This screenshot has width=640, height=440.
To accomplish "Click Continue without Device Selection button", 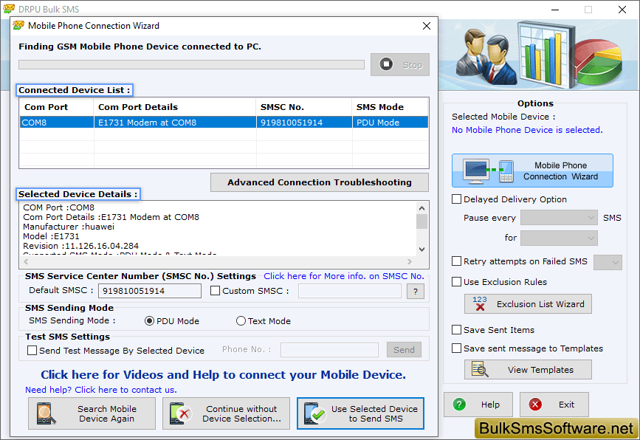I will click(x=226, y=413).
